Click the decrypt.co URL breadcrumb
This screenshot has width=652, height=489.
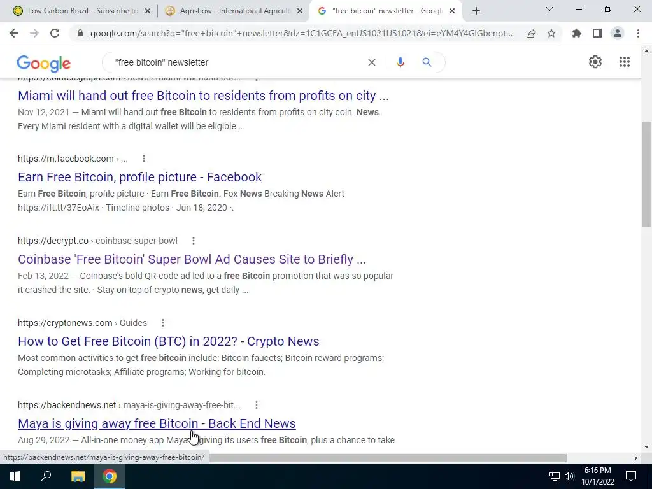pyautogui.click(x=97, y=241)
